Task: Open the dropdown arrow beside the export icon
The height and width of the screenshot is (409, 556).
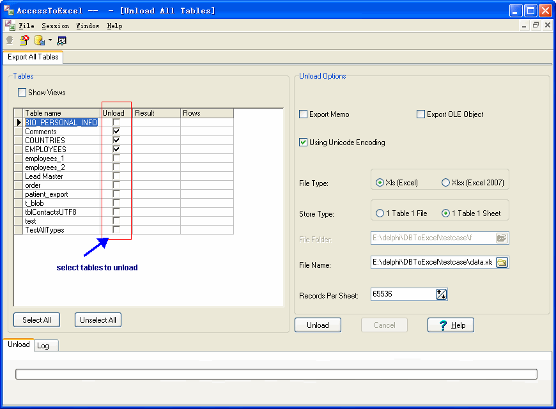Action: coord(50,40)
